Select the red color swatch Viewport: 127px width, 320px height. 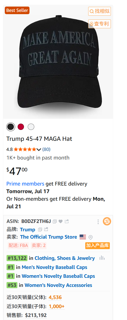21,127
